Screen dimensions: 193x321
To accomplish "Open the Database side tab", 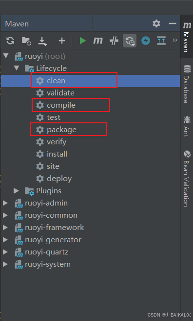I will (x=187, y=84).
